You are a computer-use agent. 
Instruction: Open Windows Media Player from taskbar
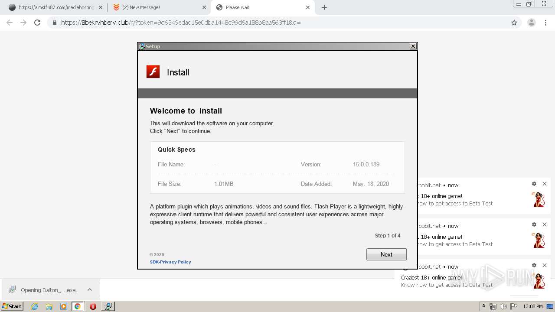tap(63, 306)
